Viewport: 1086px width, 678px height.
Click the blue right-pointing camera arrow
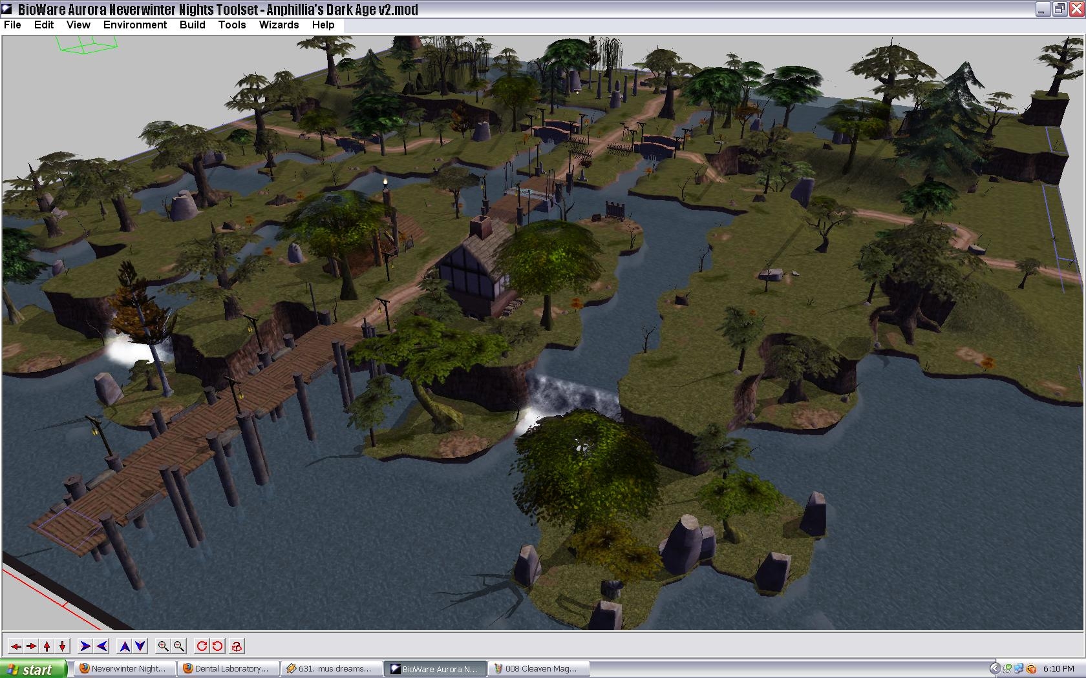point(85,646)
